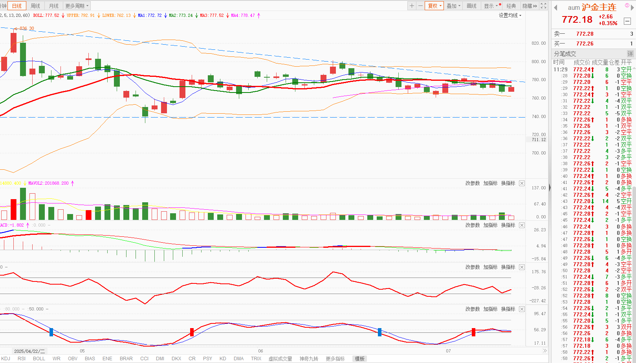Click 改参数 in MACD panel

click(x=473, y=225)
